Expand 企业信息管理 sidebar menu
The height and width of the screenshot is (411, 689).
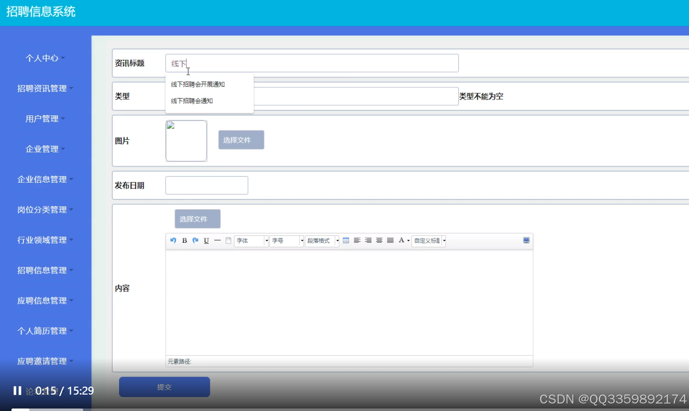(45, 180)
